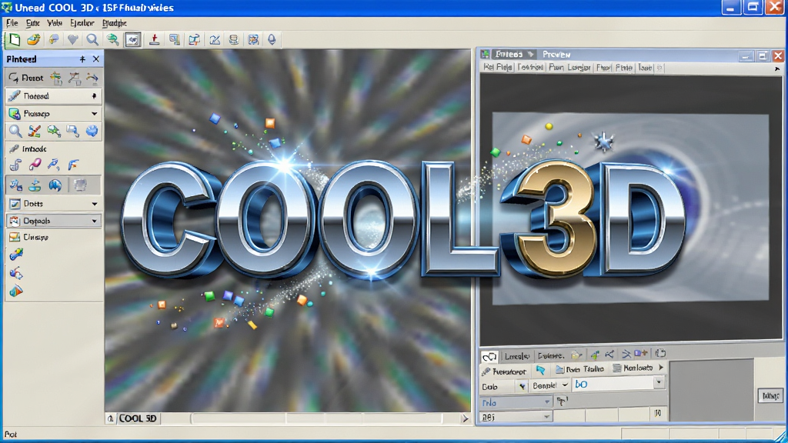Click the yellow tag icon in bottom panel
This screenshot has height=443, width=788.
576,355
